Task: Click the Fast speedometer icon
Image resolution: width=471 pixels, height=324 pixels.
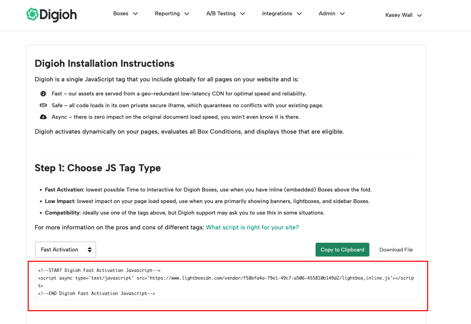Action: [x=43, y=93]
